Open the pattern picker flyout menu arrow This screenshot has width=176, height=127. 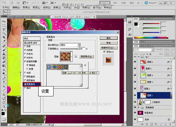pyautogui.click(x=85, y=65)
